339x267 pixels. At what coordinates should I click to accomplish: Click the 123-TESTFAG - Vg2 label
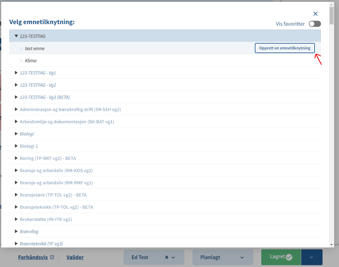(38, 85)
